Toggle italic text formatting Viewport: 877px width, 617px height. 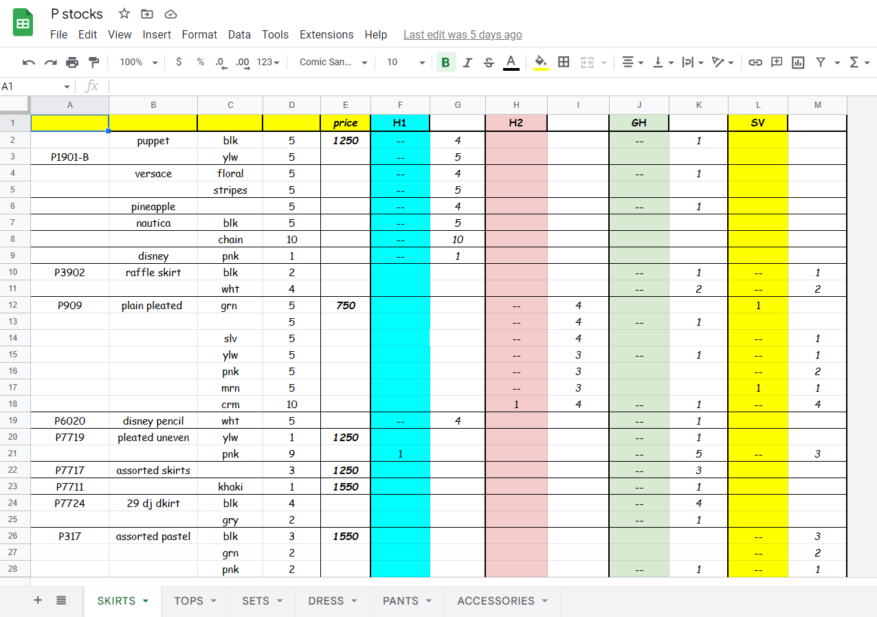pyautogui.click(x=467, y=63)
